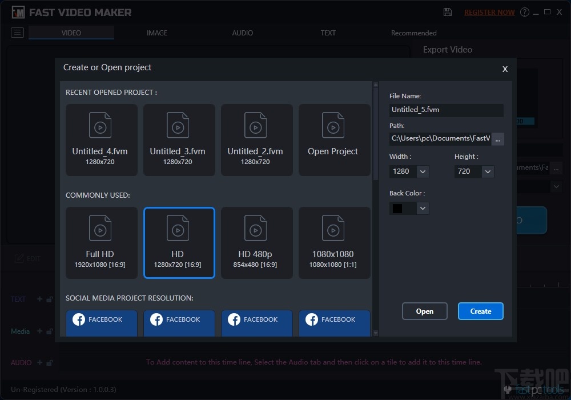Image resolution: width=571 pixels, height=400 pixels.
Task: Expand the Height dropdown
Action: tap(488, 171)
